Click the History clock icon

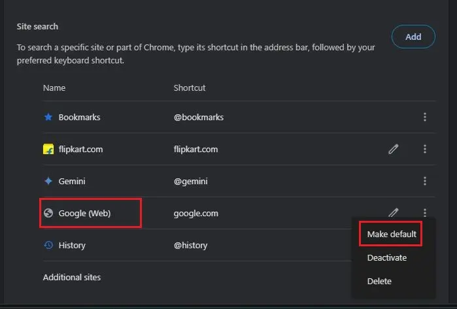tap(48, 246)
